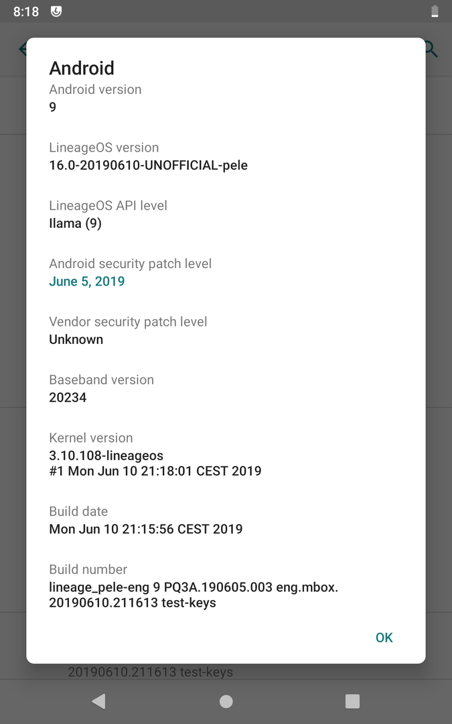Tap the Kernel version 3.10.108-lineageos text

[106, 456]
